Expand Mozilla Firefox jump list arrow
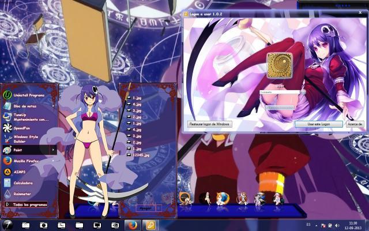 coord(53,161)
